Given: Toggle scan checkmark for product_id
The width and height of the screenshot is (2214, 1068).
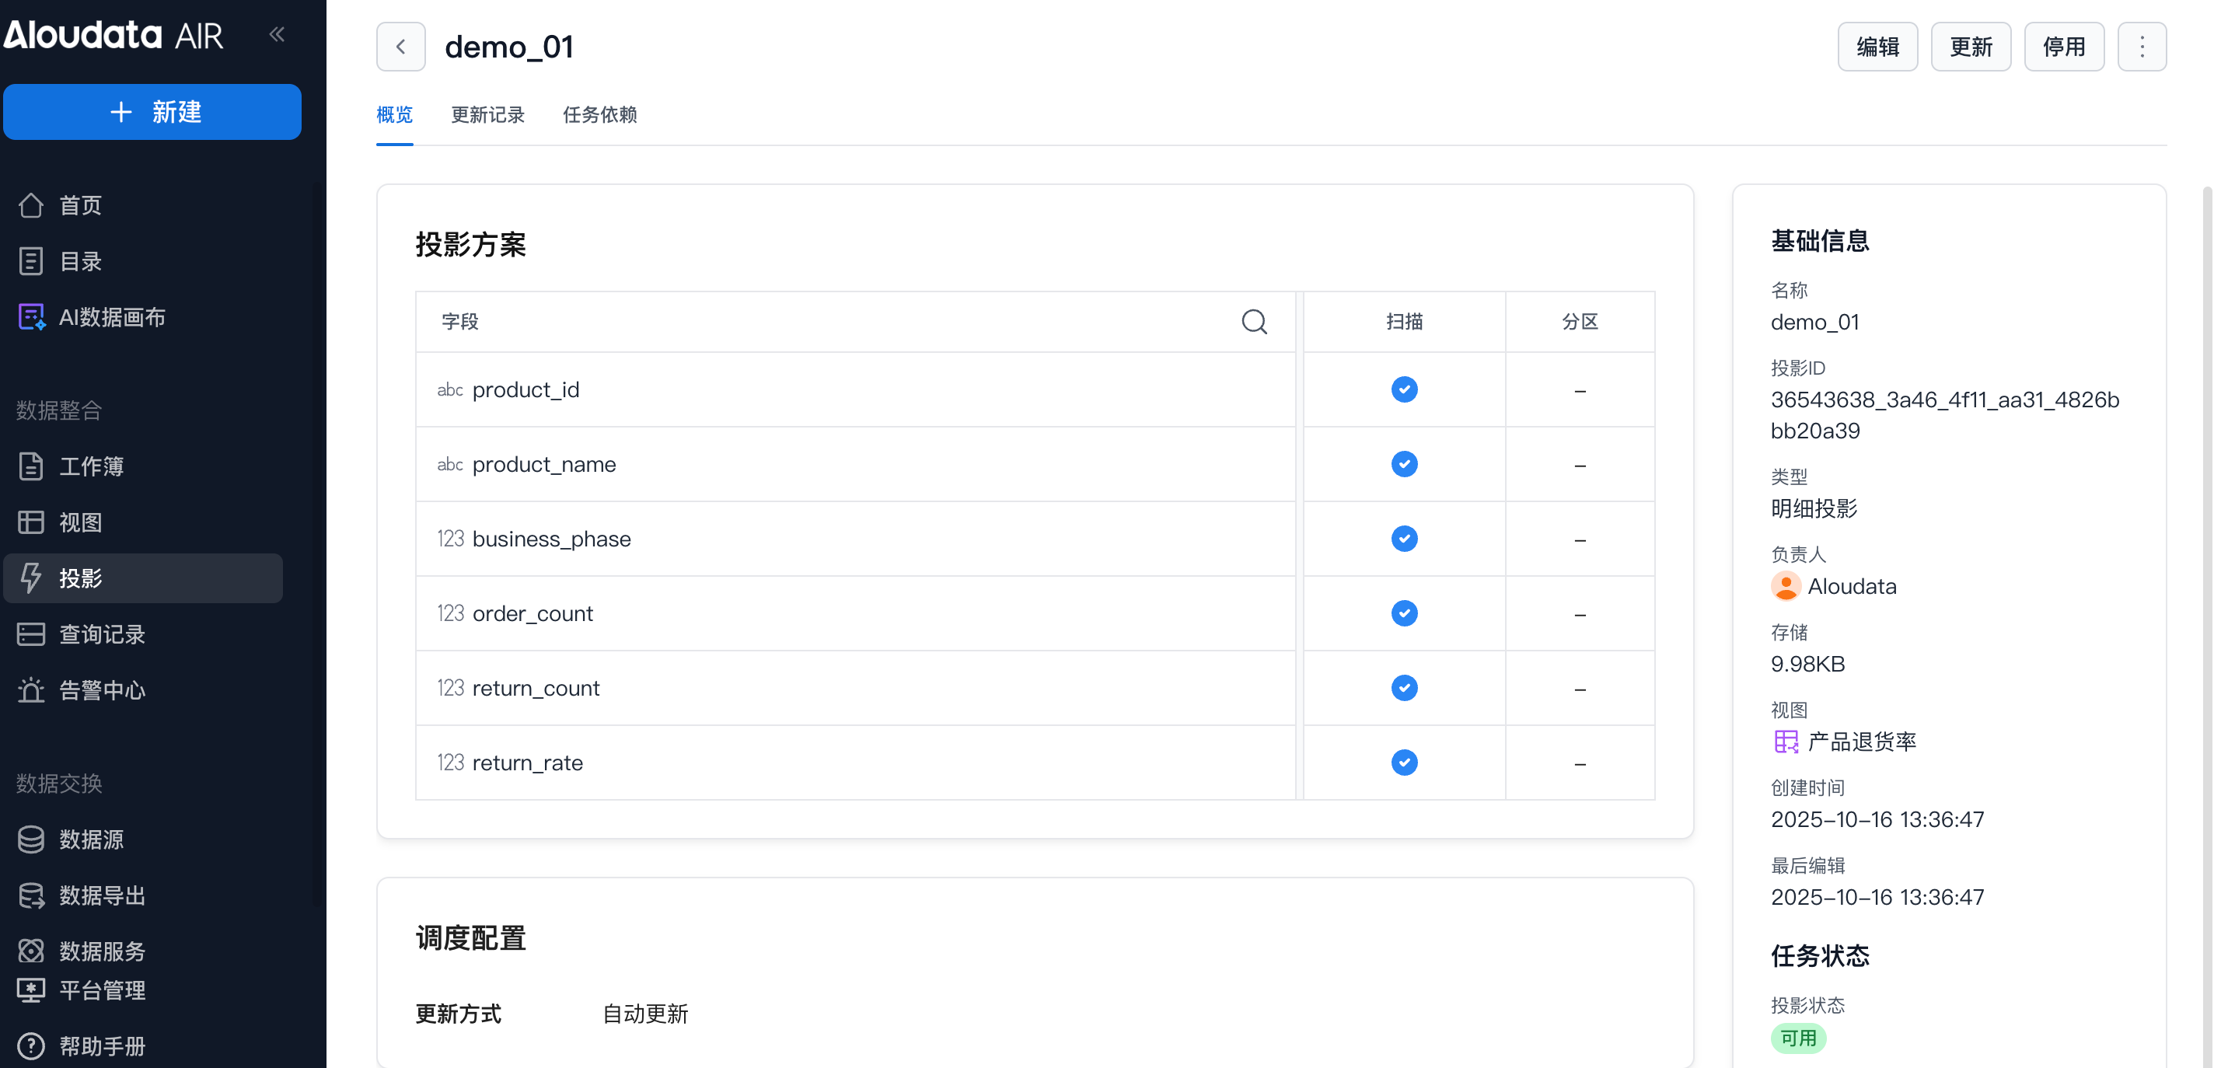Looking at the screenshot, I should point(1403,389).
